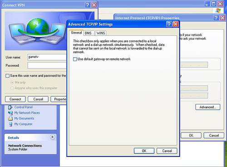Viewport: 227px width, 167px height.
Task: Click help icon in Internet Protocol Properties
Action: [216, 18]
